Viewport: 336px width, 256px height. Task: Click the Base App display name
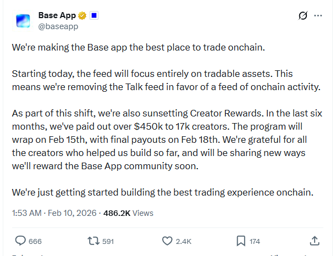coord(57,15)
